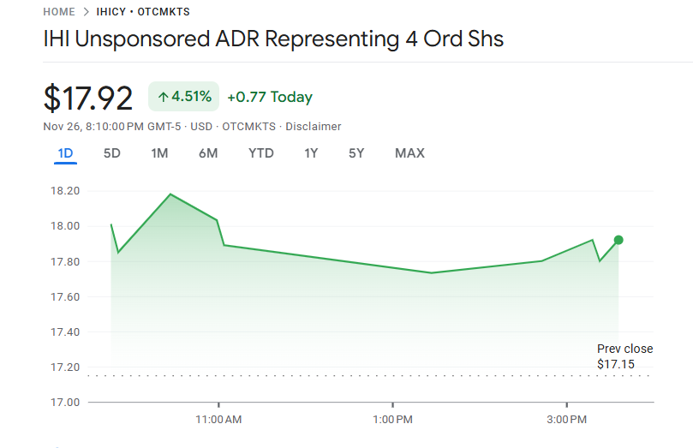Show the MAX time range

(409, 153)
